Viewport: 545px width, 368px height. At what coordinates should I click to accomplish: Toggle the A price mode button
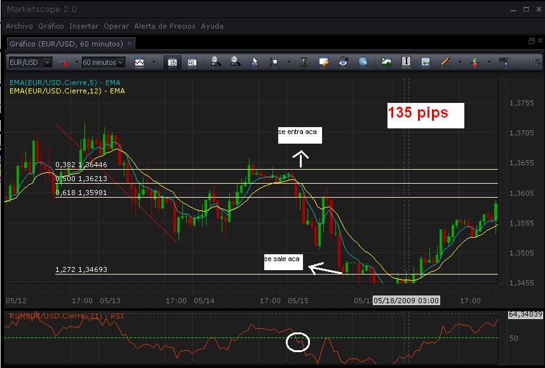191,62
